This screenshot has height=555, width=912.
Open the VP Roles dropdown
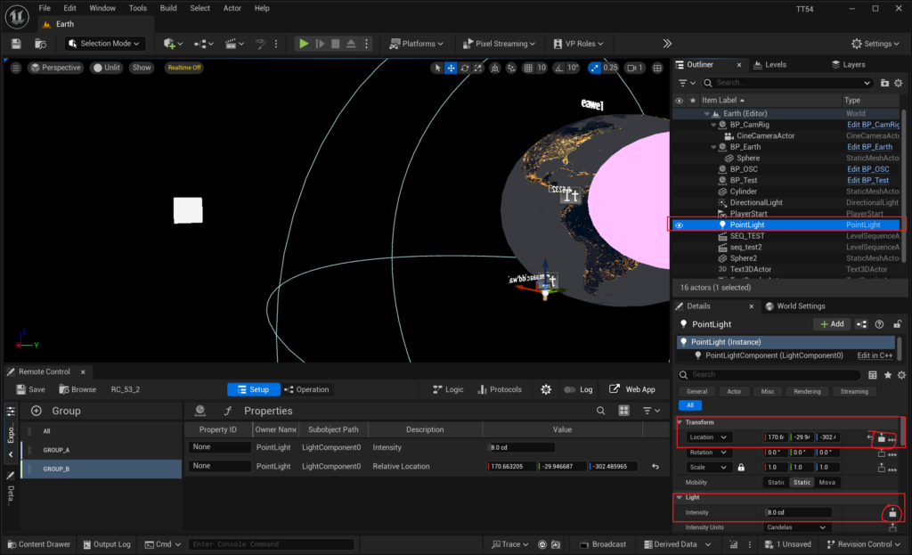[579, 44]
